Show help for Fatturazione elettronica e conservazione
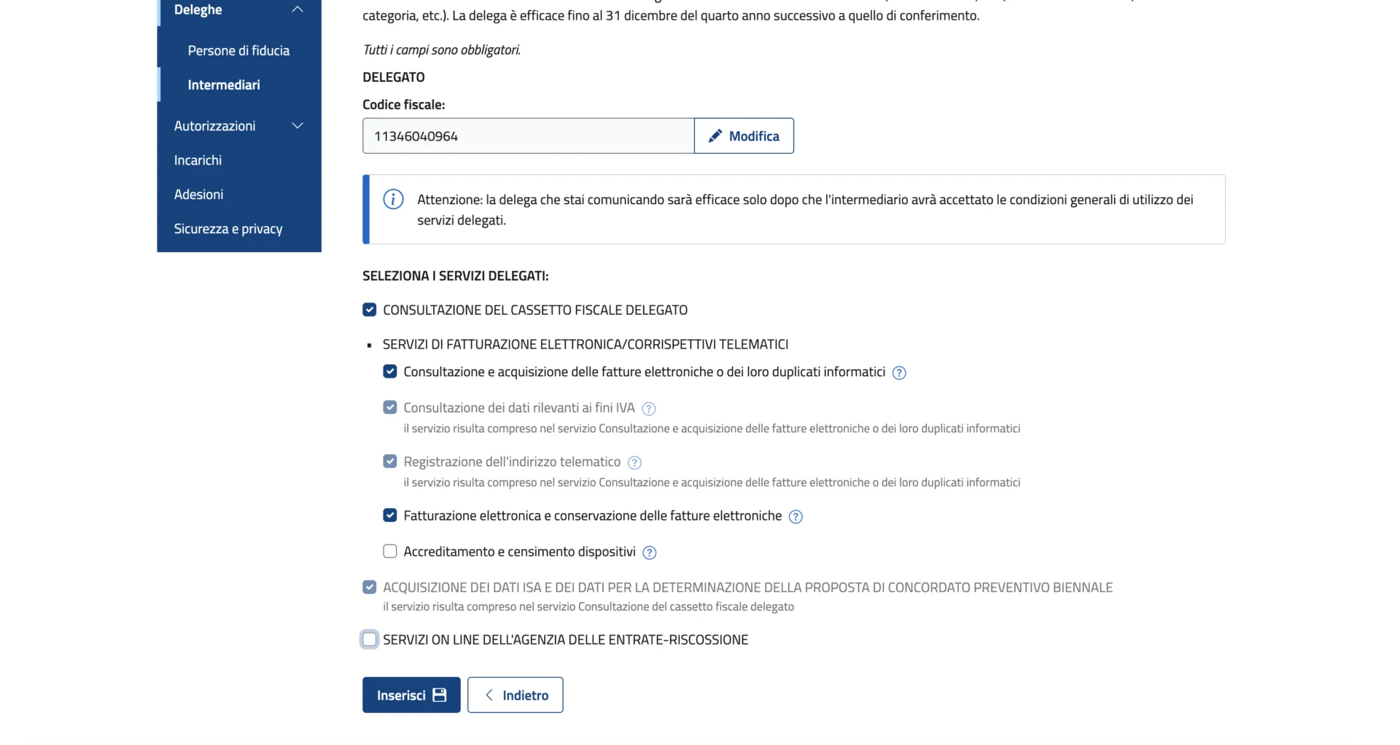The width and height of the screenshot is (1400, 745). 796,517
